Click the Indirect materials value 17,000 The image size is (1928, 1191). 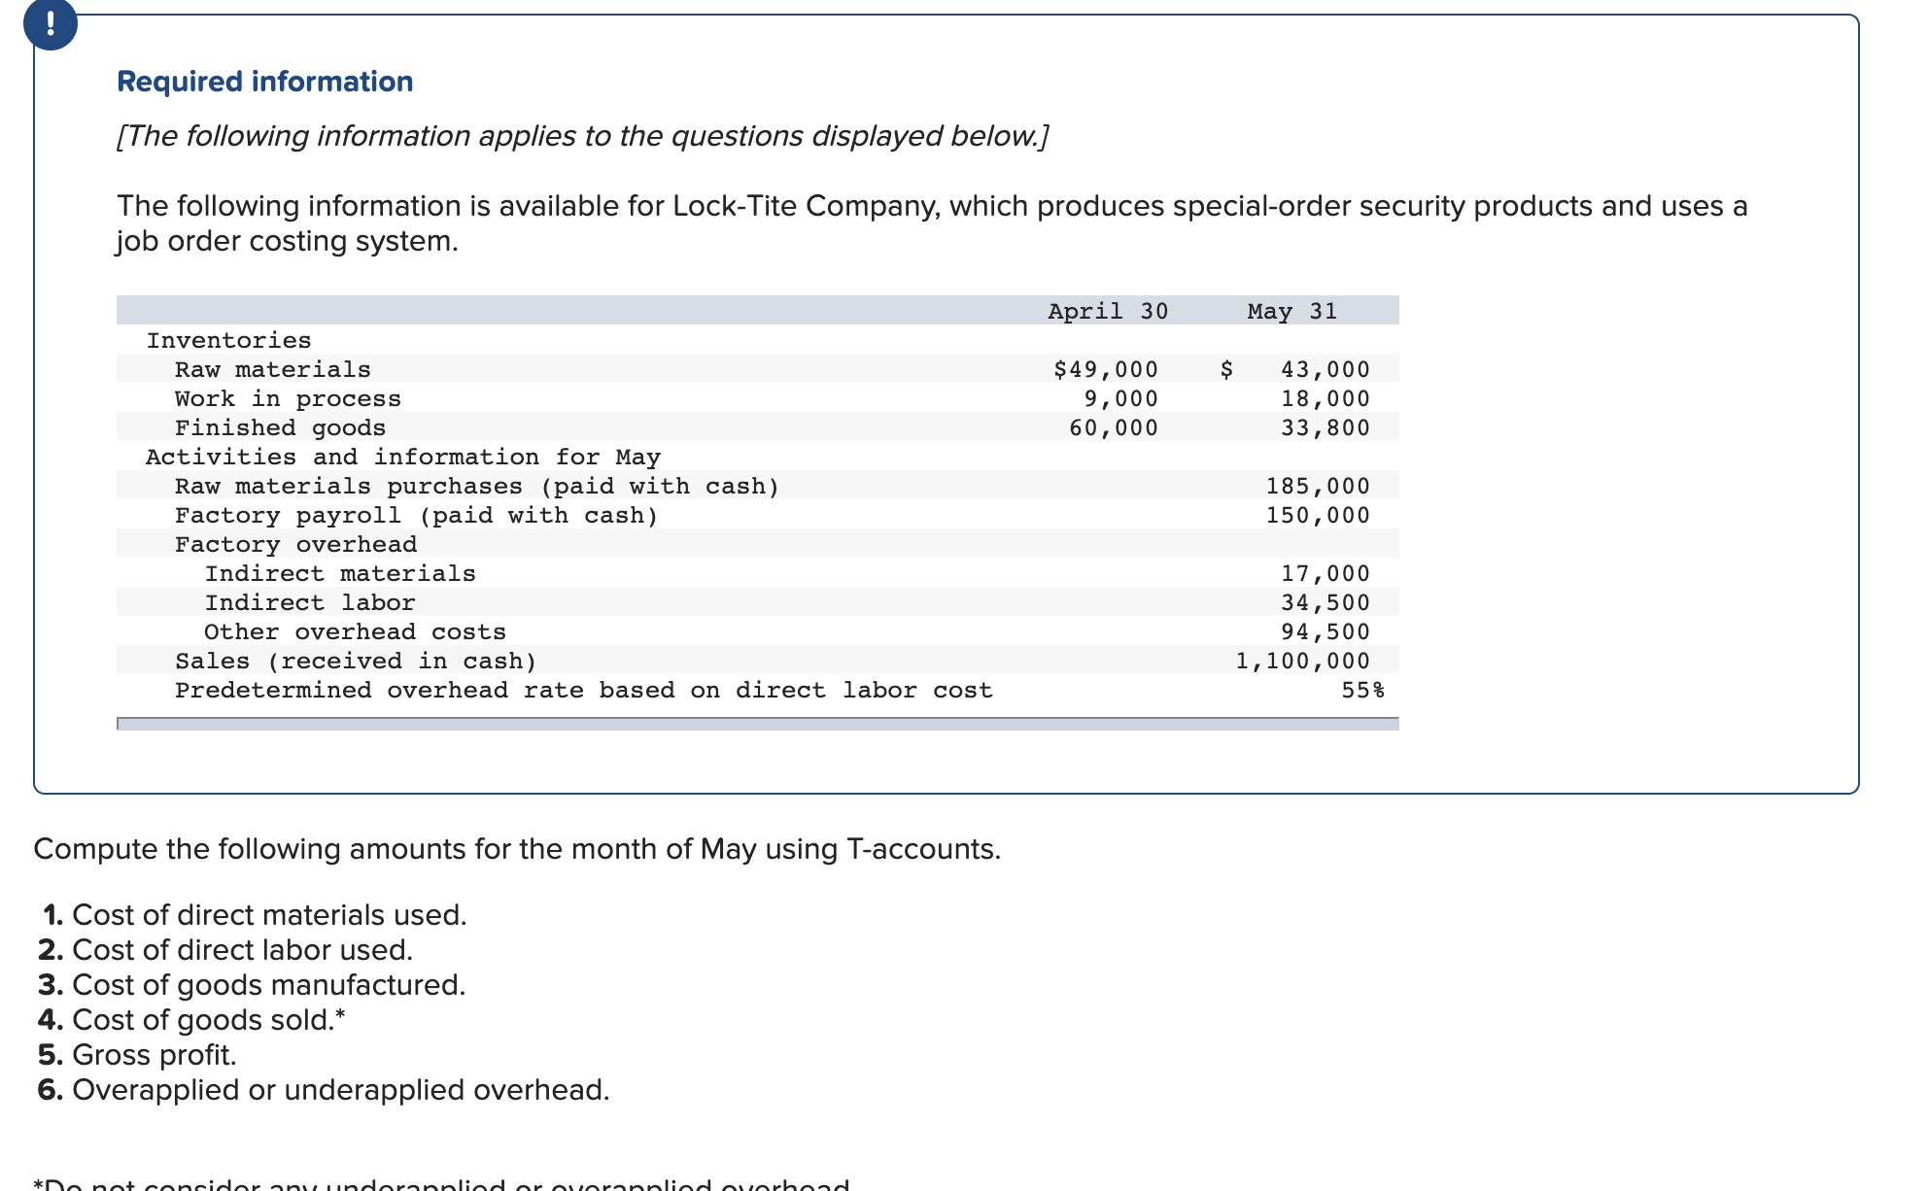tap(1325, 573)
